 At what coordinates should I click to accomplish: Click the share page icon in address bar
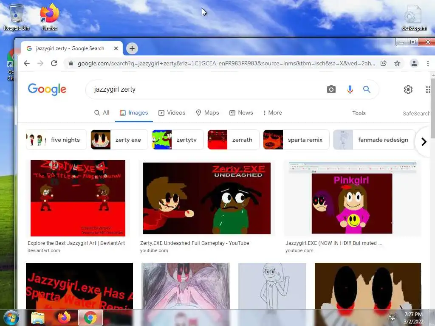[384, 63]
